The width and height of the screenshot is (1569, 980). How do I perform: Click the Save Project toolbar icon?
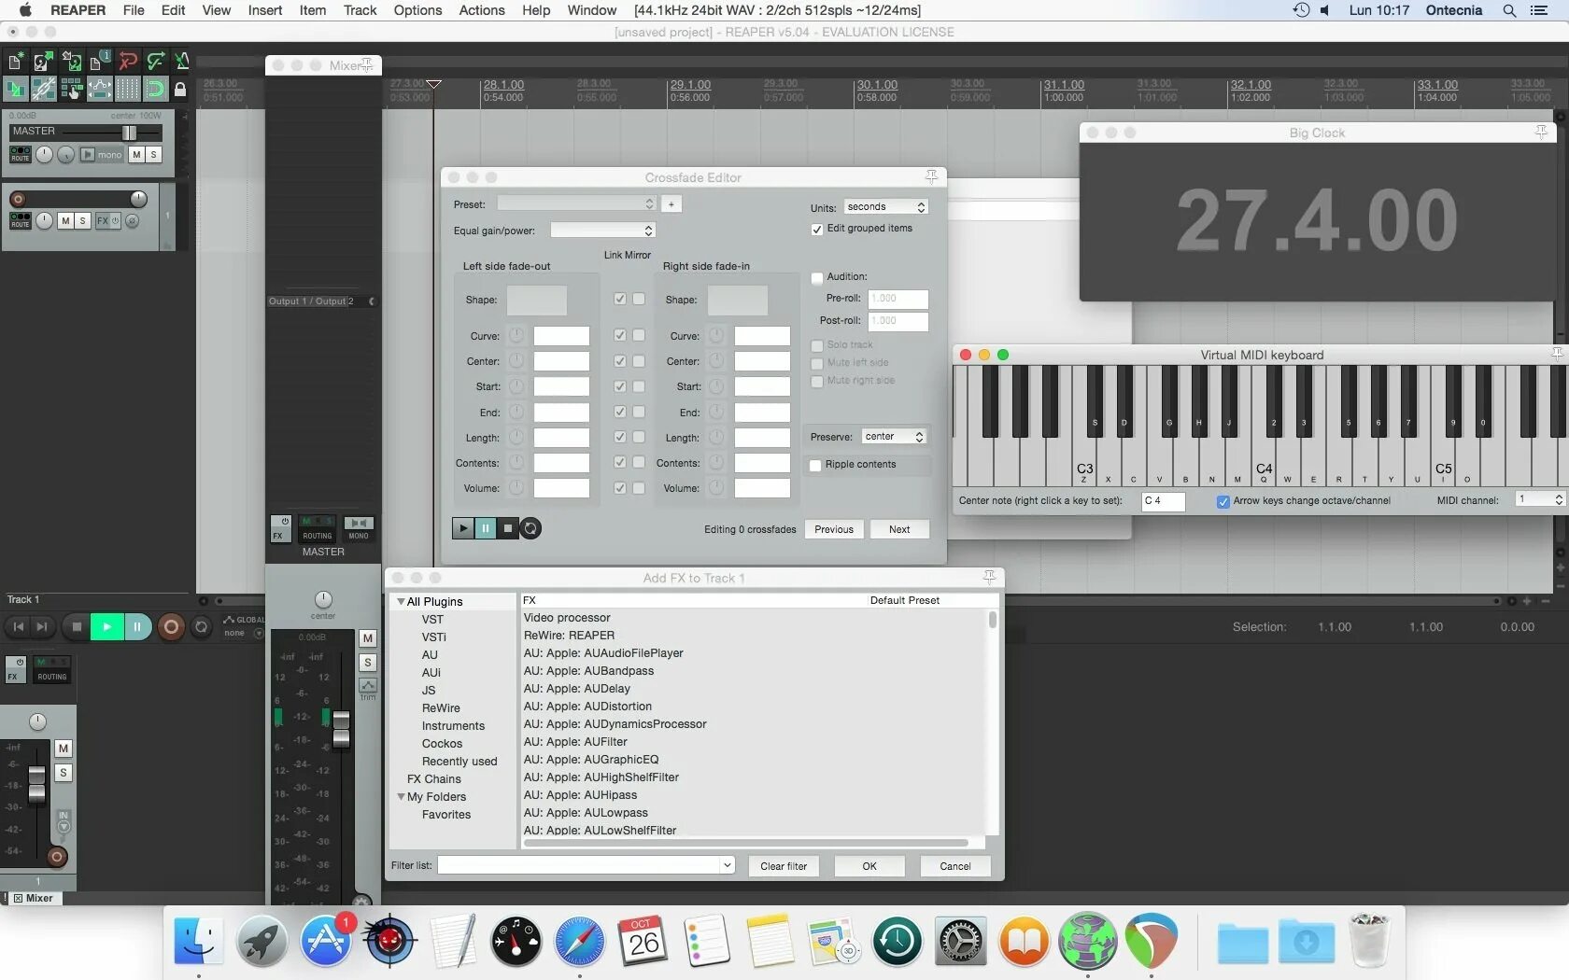[x=71, y=62]
